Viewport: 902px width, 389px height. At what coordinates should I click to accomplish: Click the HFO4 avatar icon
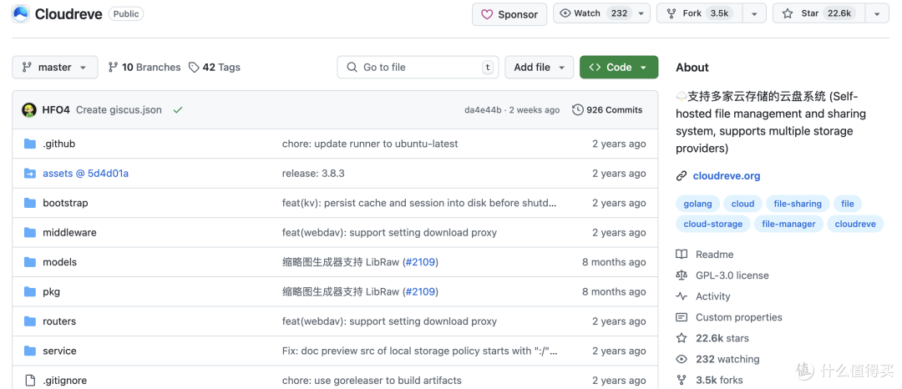pos(29,109)
